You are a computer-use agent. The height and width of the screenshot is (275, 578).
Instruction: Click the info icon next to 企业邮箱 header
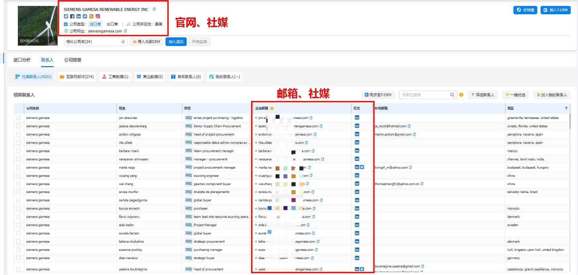click(272, 108)
